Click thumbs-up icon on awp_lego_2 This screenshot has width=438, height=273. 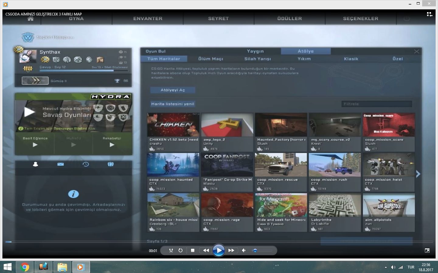[x=206, y=149]
